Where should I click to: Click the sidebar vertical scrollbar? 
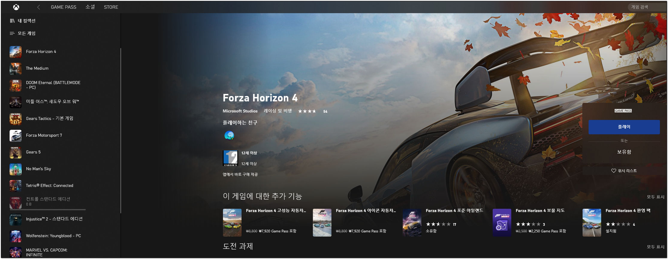(121, 130)
